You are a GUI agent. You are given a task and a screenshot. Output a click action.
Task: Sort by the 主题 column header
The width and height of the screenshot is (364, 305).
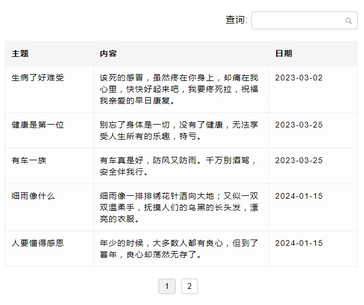click(20, 53)
